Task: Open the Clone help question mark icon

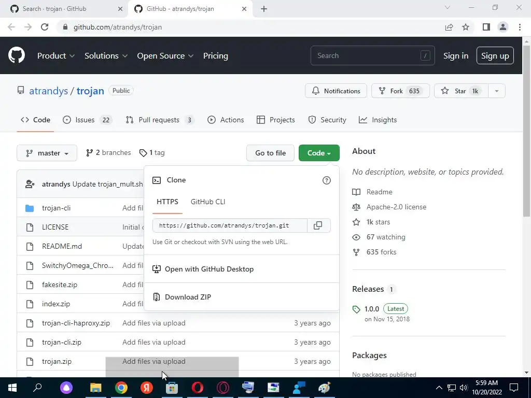Action: [x=327, y=180]
